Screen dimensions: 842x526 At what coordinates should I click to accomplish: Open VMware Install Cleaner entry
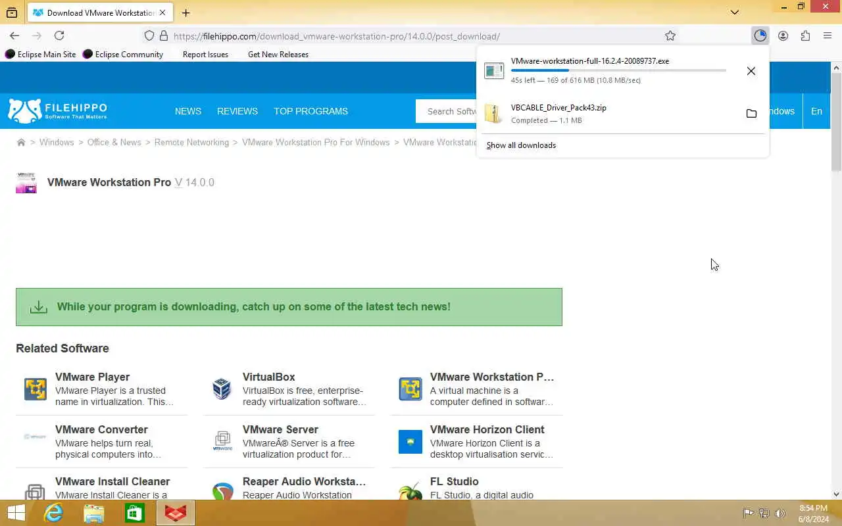pyautogui.click(x=112, y=481)
